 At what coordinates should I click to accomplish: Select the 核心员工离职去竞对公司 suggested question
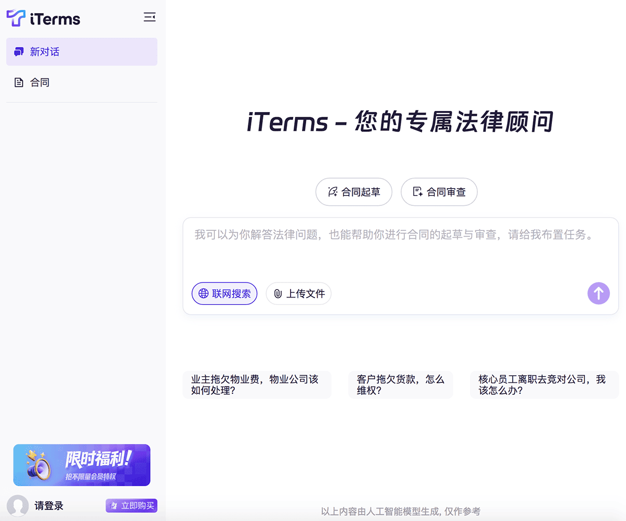(x=544, y=384)
